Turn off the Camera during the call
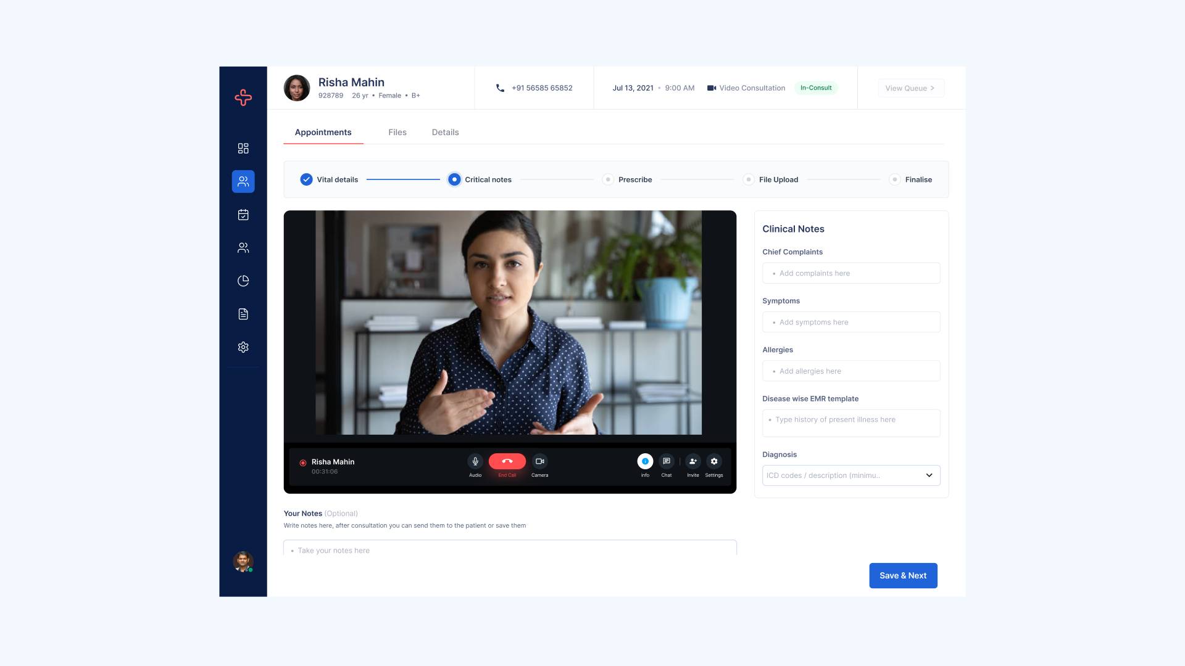The image size is (1185, 666). [540, 461]
